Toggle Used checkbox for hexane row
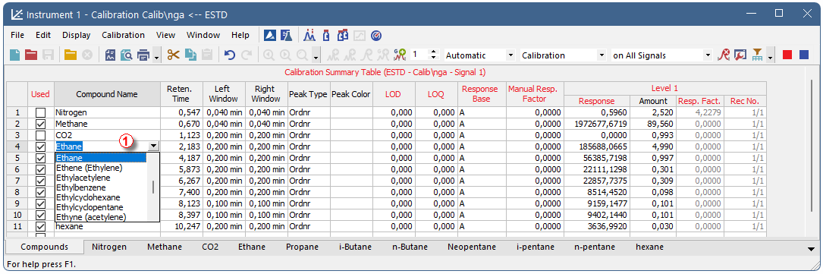This screenshot has height=274, width=823. (40, 226)
